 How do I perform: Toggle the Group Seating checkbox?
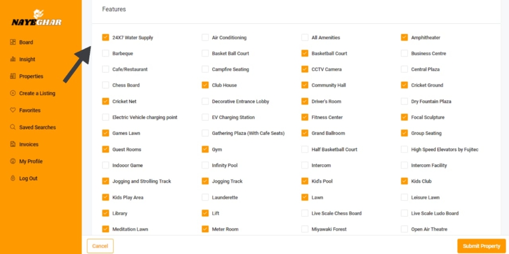[x=404, y=133]
